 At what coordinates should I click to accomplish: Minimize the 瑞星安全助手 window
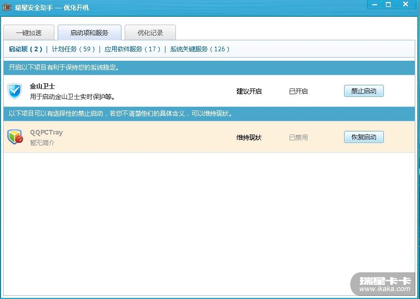coord(375,5)
